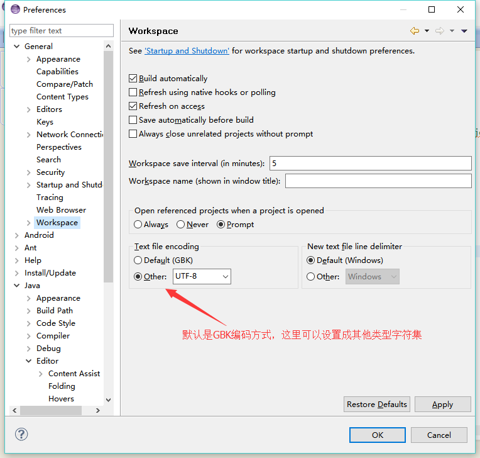Screen dimensions: 480x458
Task: Click Restore Defaults button
Action: point(377,405)
